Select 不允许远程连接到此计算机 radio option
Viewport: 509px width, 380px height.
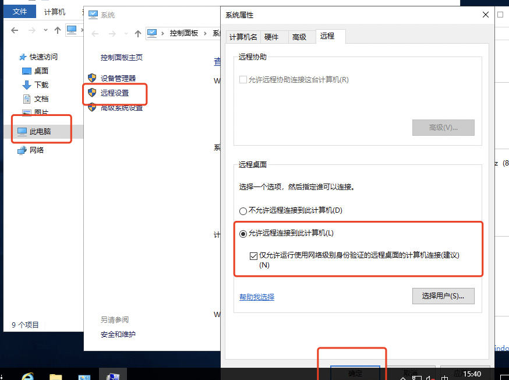243,210
